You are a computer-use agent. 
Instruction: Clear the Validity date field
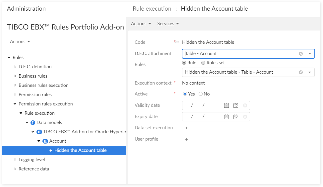pyautogui.click(x=245, y=105)
